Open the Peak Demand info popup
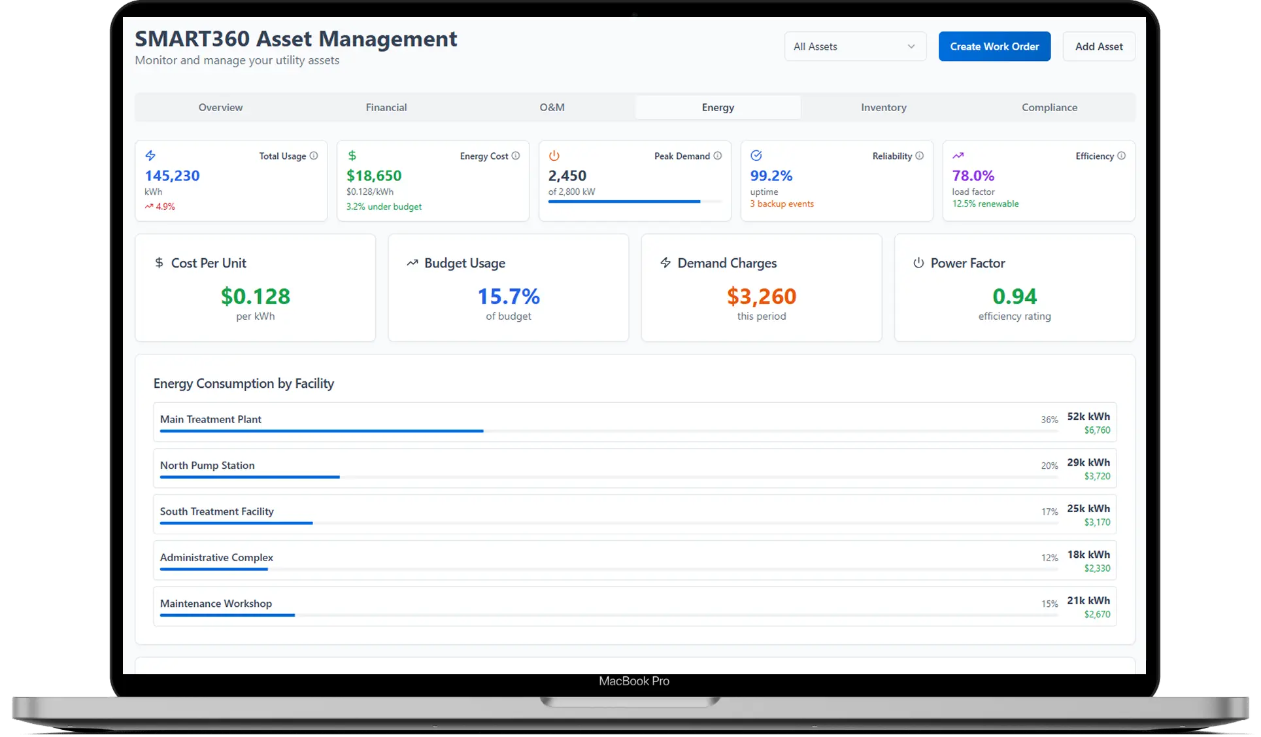 pos(718,156)
